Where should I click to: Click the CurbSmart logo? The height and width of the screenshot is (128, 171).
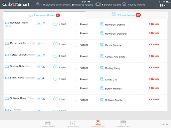tap(16, 4)
